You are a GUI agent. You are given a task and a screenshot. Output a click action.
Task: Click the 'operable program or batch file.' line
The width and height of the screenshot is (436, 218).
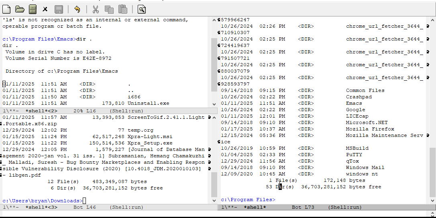click(x=52, y=26)
